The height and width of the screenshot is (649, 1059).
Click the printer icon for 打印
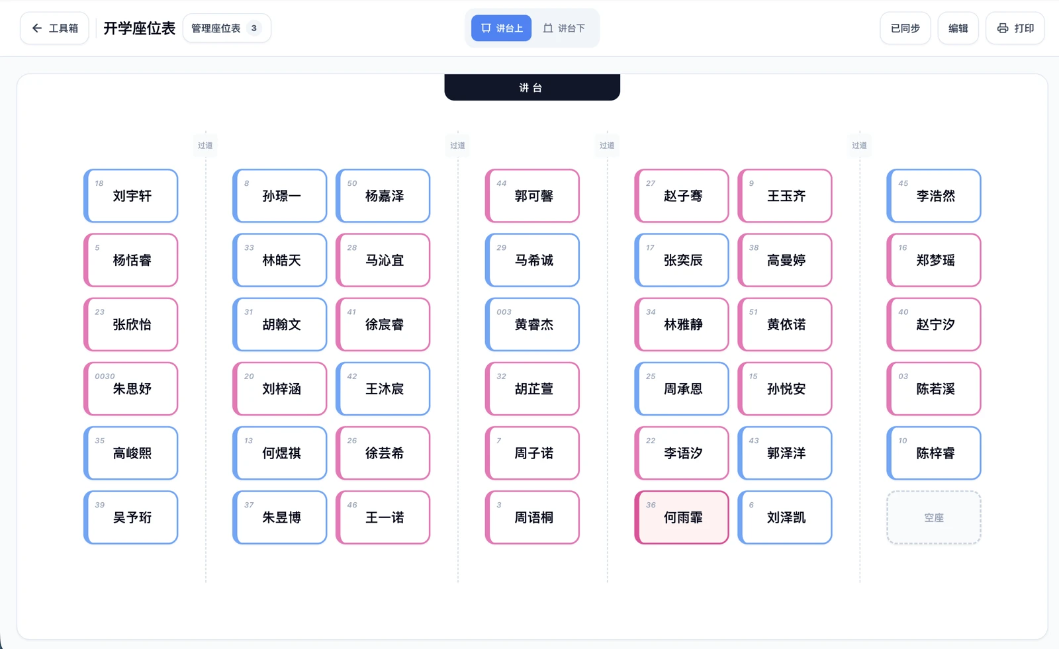1003,28
